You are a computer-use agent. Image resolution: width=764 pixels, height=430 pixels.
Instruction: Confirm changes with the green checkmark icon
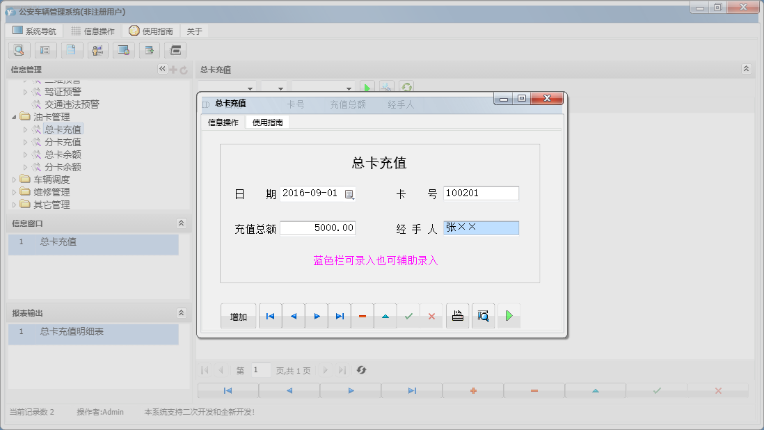[408, 315]
